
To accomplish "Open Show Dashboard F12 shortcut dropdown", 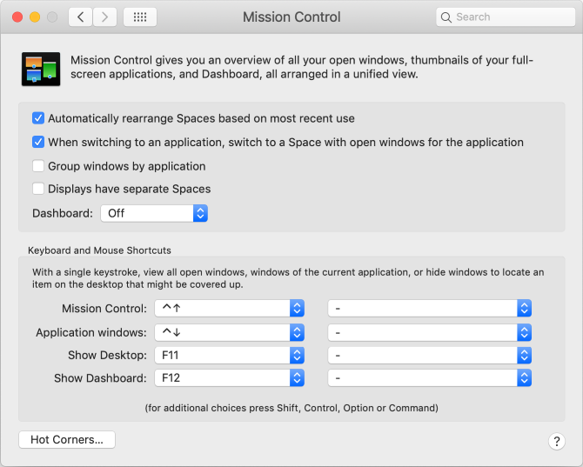I will pos(230,378).
